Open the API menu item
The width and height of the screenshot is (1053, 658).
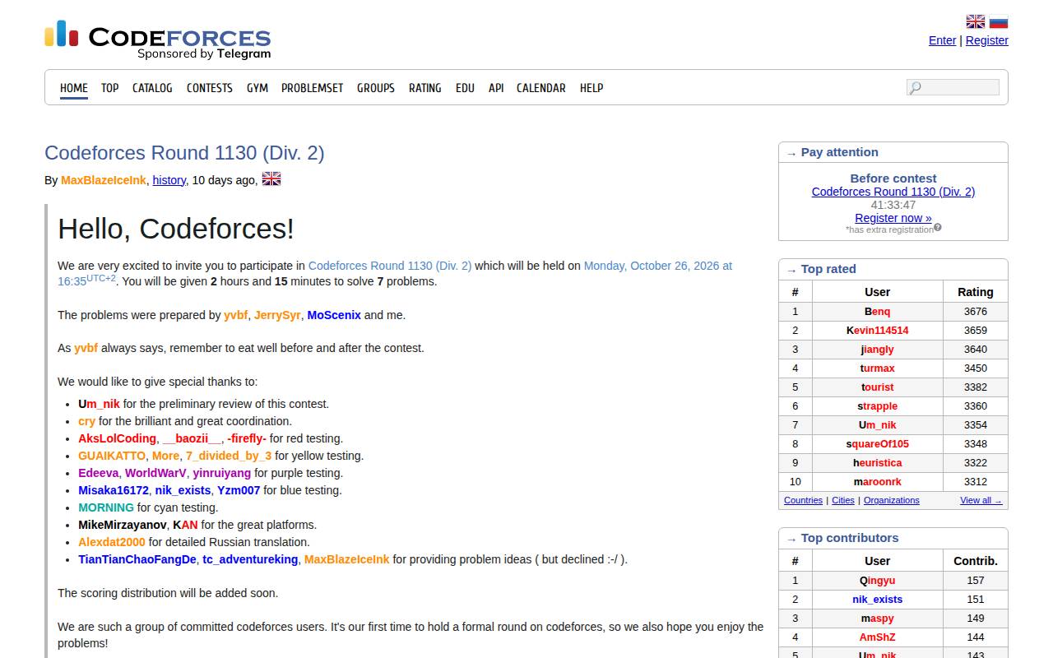coord(496,88)
